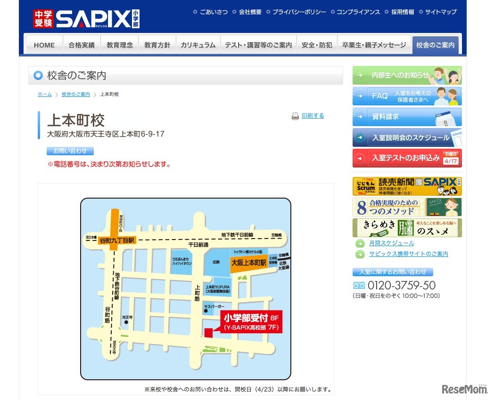Viewport: 494px width, 400px height.
Task: Click the arrow icon on 資料請求 banner
Action: coord(360,117)
